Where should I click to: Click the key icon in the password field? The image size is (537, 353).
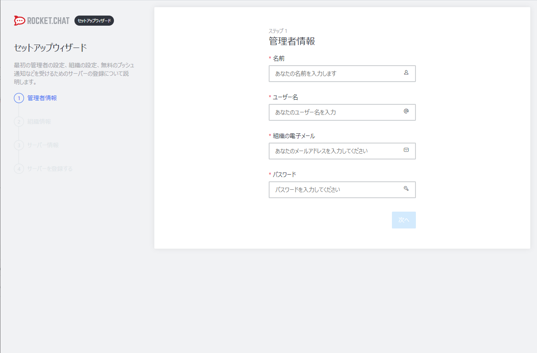405,188
